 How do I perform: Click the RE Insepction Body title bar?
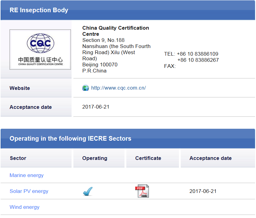click(39, 10)
